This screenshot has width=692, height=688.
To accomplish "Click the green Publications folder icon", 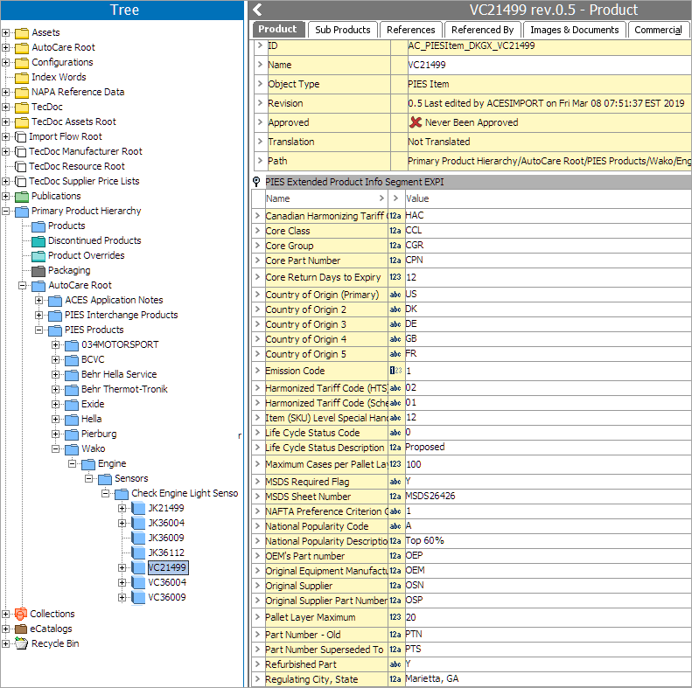I will click(22, 196).
